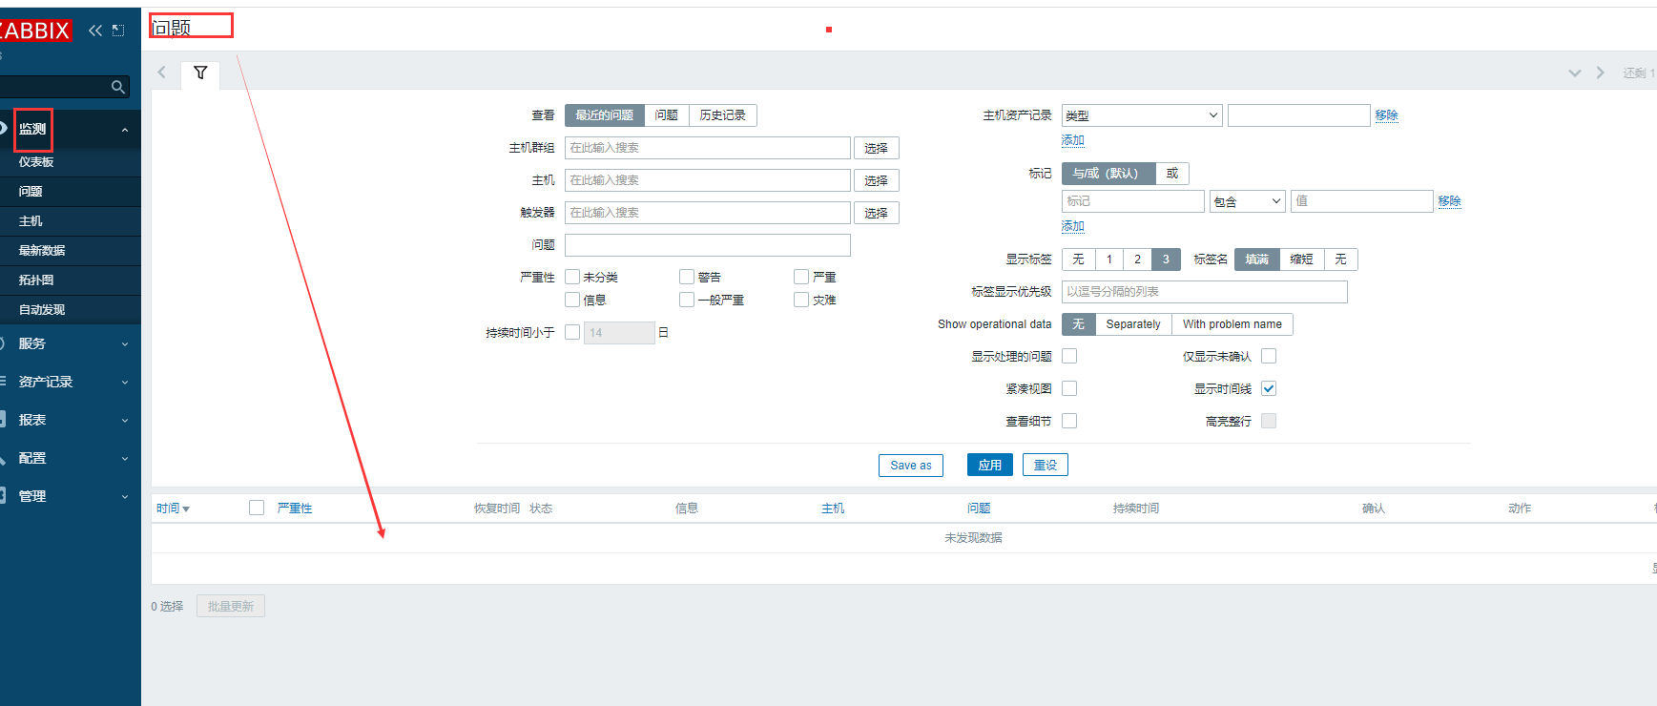Click the 重设 reset button
Image resolution: width=1657 pixels, height=706 pixels.
click(x=1046, y=466)
